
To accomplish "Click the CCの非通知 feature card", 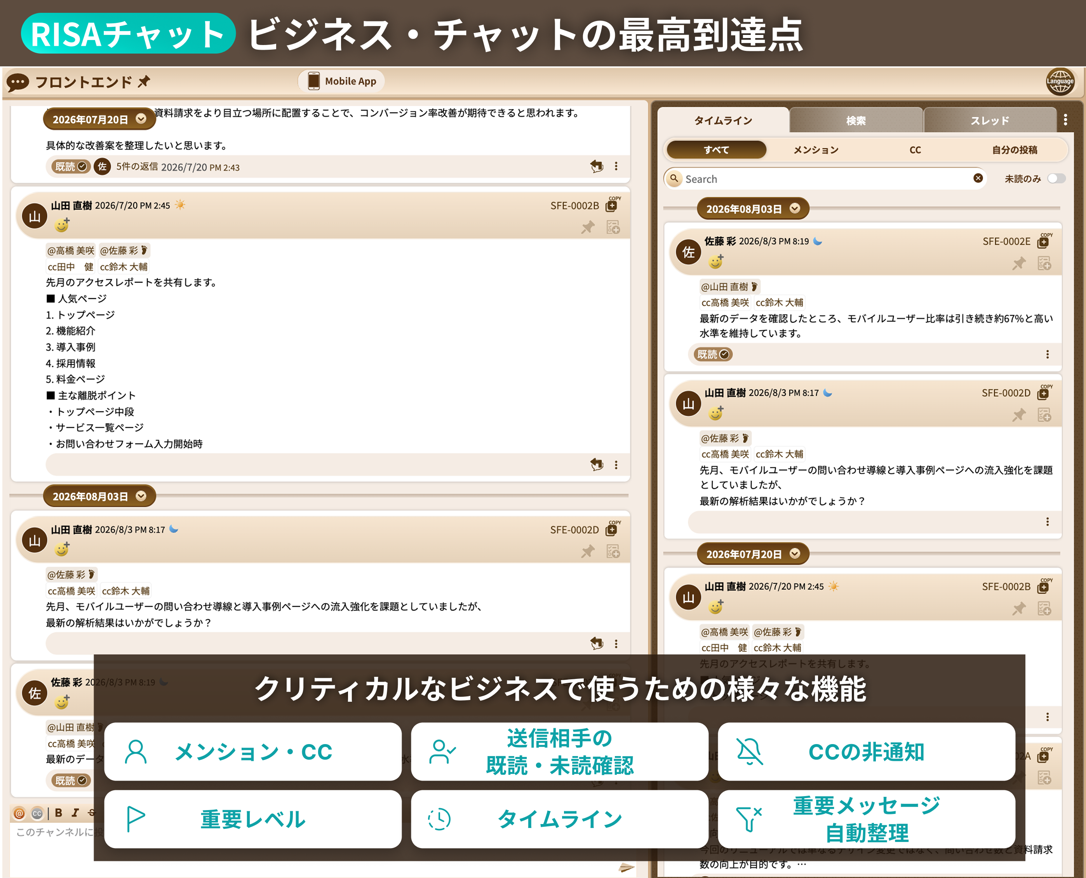I will click(x=867, y=751).
